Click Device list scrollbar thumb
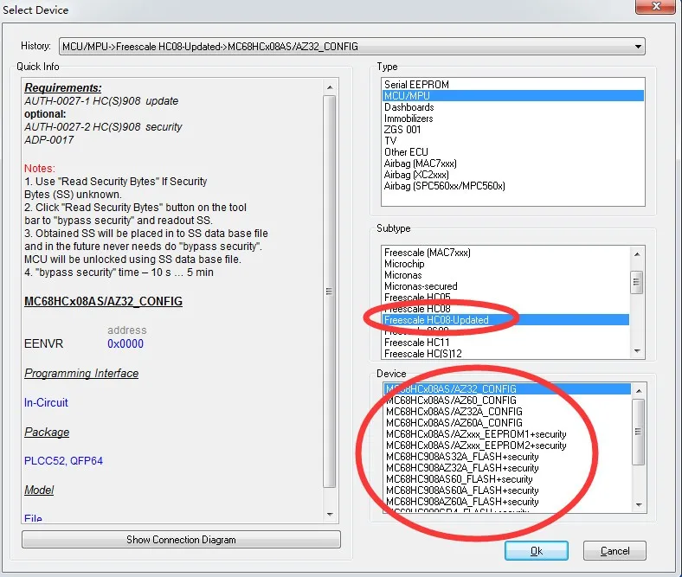Viewport: 682px width, 577px height. [638, 432]
